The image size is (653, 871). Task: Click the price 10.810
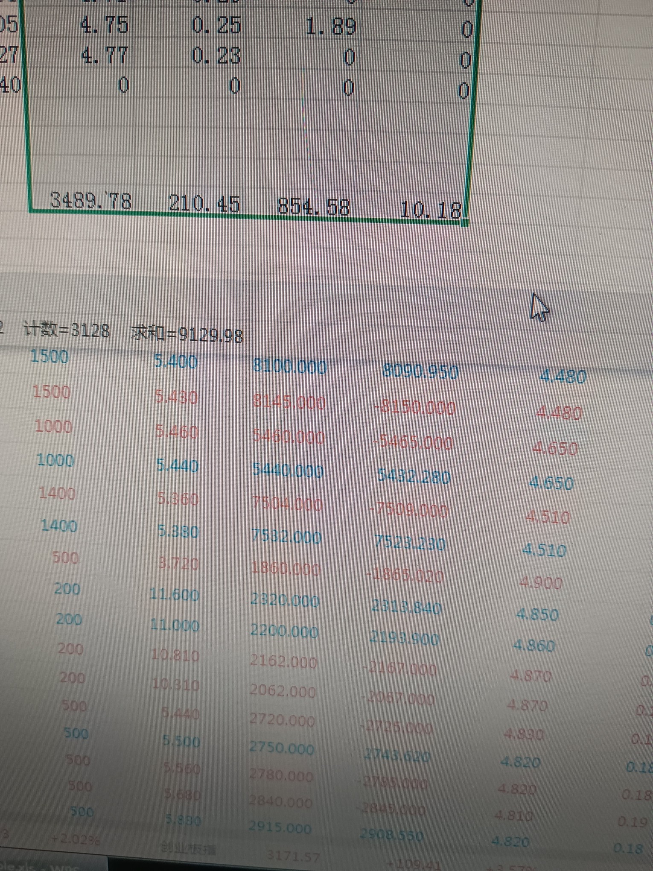[175, 655]
